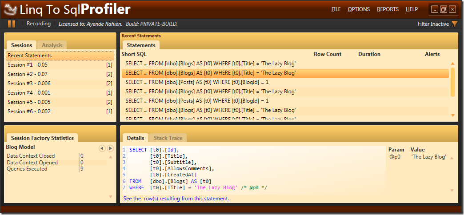
Task: Open the rows resulting from statement link
Action: pos(176,199)
